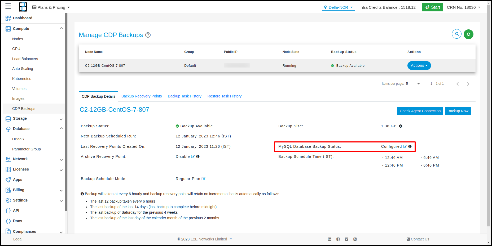Show info for MySQL Database Backup Status
The image size is (492, 246).
pos(410,146)
